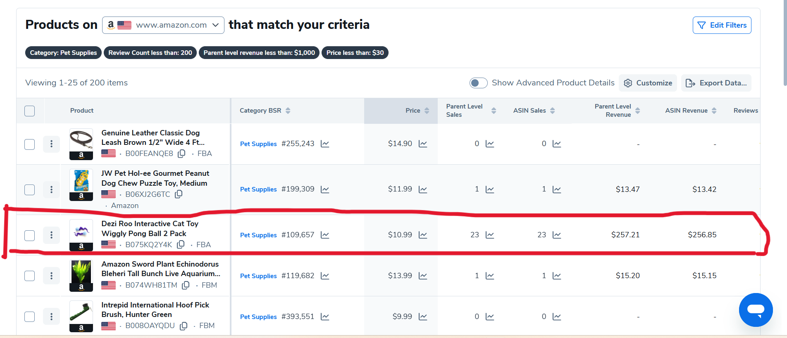View price chart for $13.99 Sword Plant

423,276
